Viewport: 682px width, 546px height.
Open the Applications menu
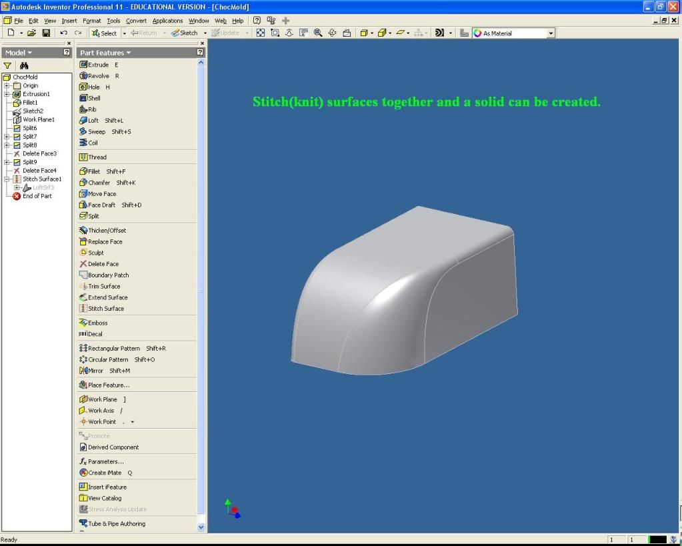click(167, 21)
